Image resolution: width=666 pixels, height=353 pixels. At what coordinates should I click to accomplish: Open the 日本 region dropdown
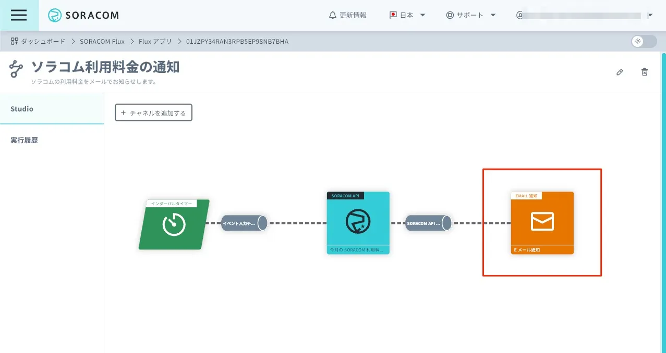pyautogui.click(x=408, y=15)
